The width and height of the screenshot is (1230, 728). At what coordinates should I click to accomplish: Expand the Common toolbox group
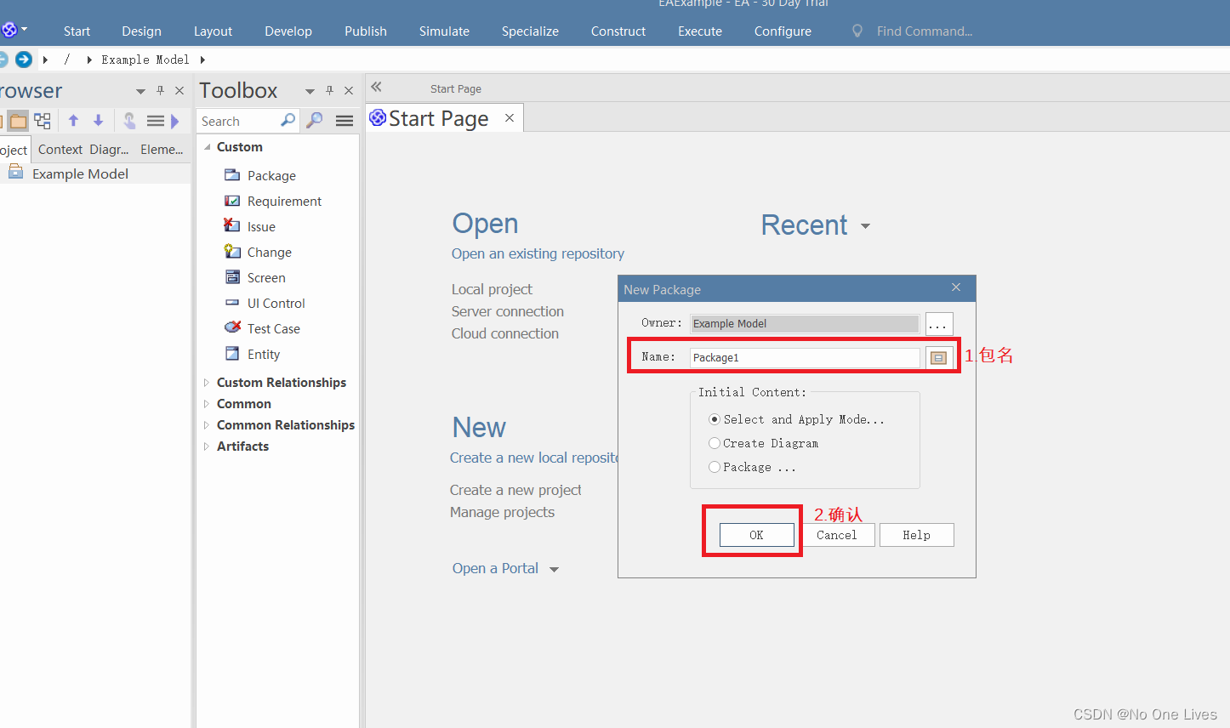coord(206,404)
